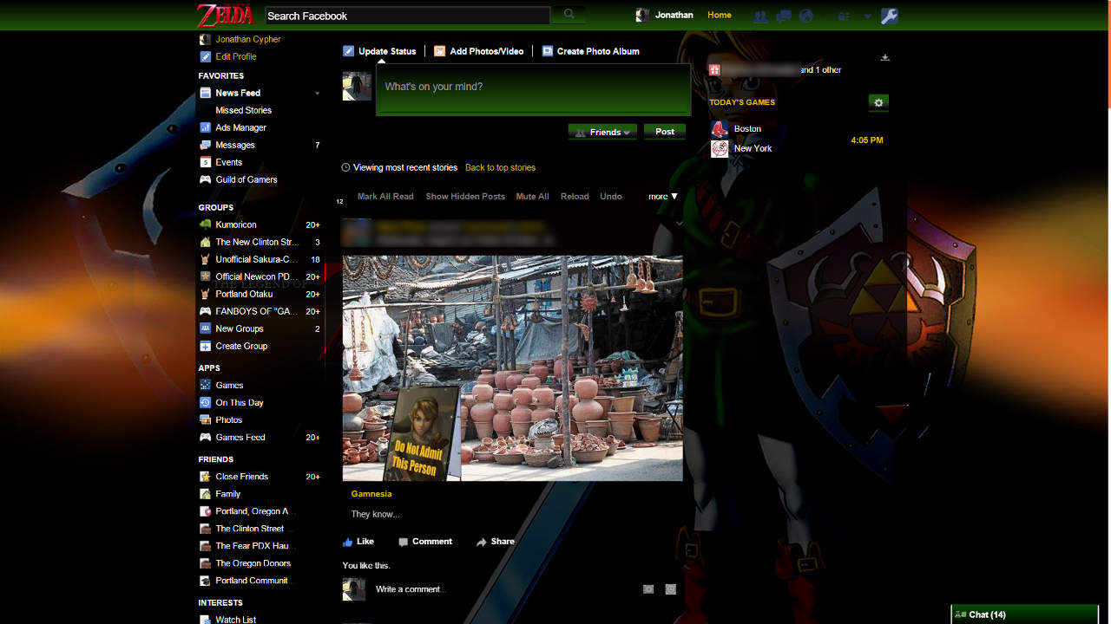Click the What's on your mind box
Screen dimensions: 1111x624
coord(533,88)
